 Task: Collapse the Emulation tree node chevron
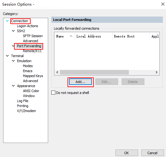13,61
